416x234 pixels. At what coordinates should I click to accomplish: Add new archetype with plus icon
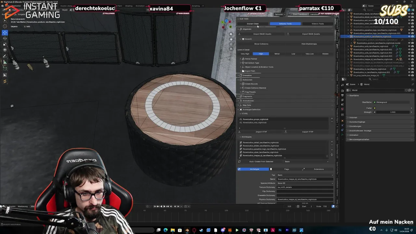click(x=332, y=142)
